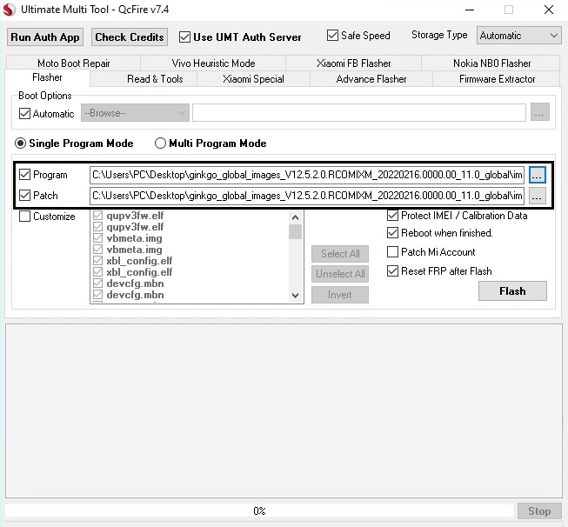Open the Boot Options browse button
Screen dimensions: 568x527
(540, 112)
